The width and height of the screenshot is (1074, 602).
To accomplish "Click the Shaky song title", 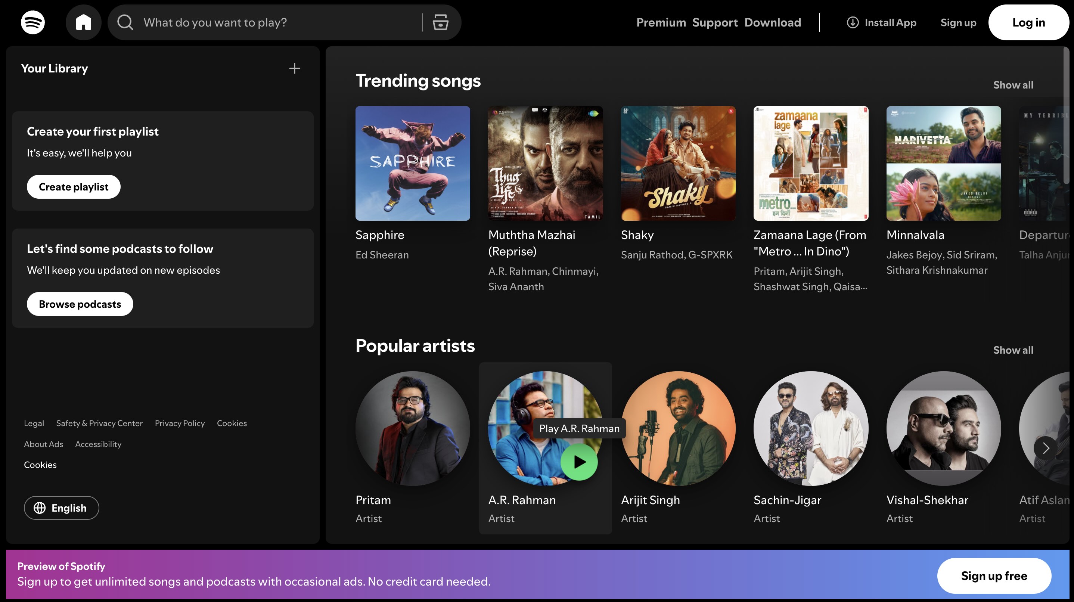I will 637,235.
